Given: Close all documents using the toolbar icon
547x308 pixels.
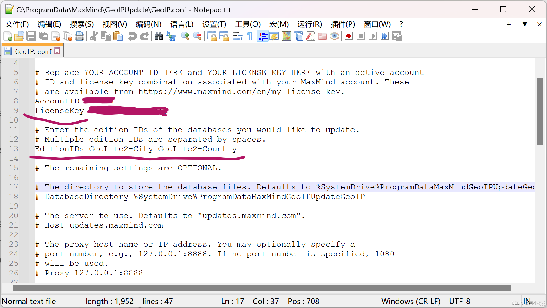Looking at the screenshot, I should tap(67, 36).
